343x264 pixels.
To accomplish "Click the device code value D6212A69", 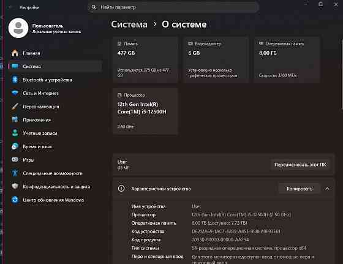I will coord(236,231).
